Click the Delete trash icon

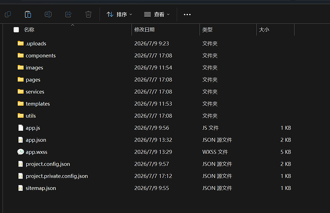click(x=88, y=14)
